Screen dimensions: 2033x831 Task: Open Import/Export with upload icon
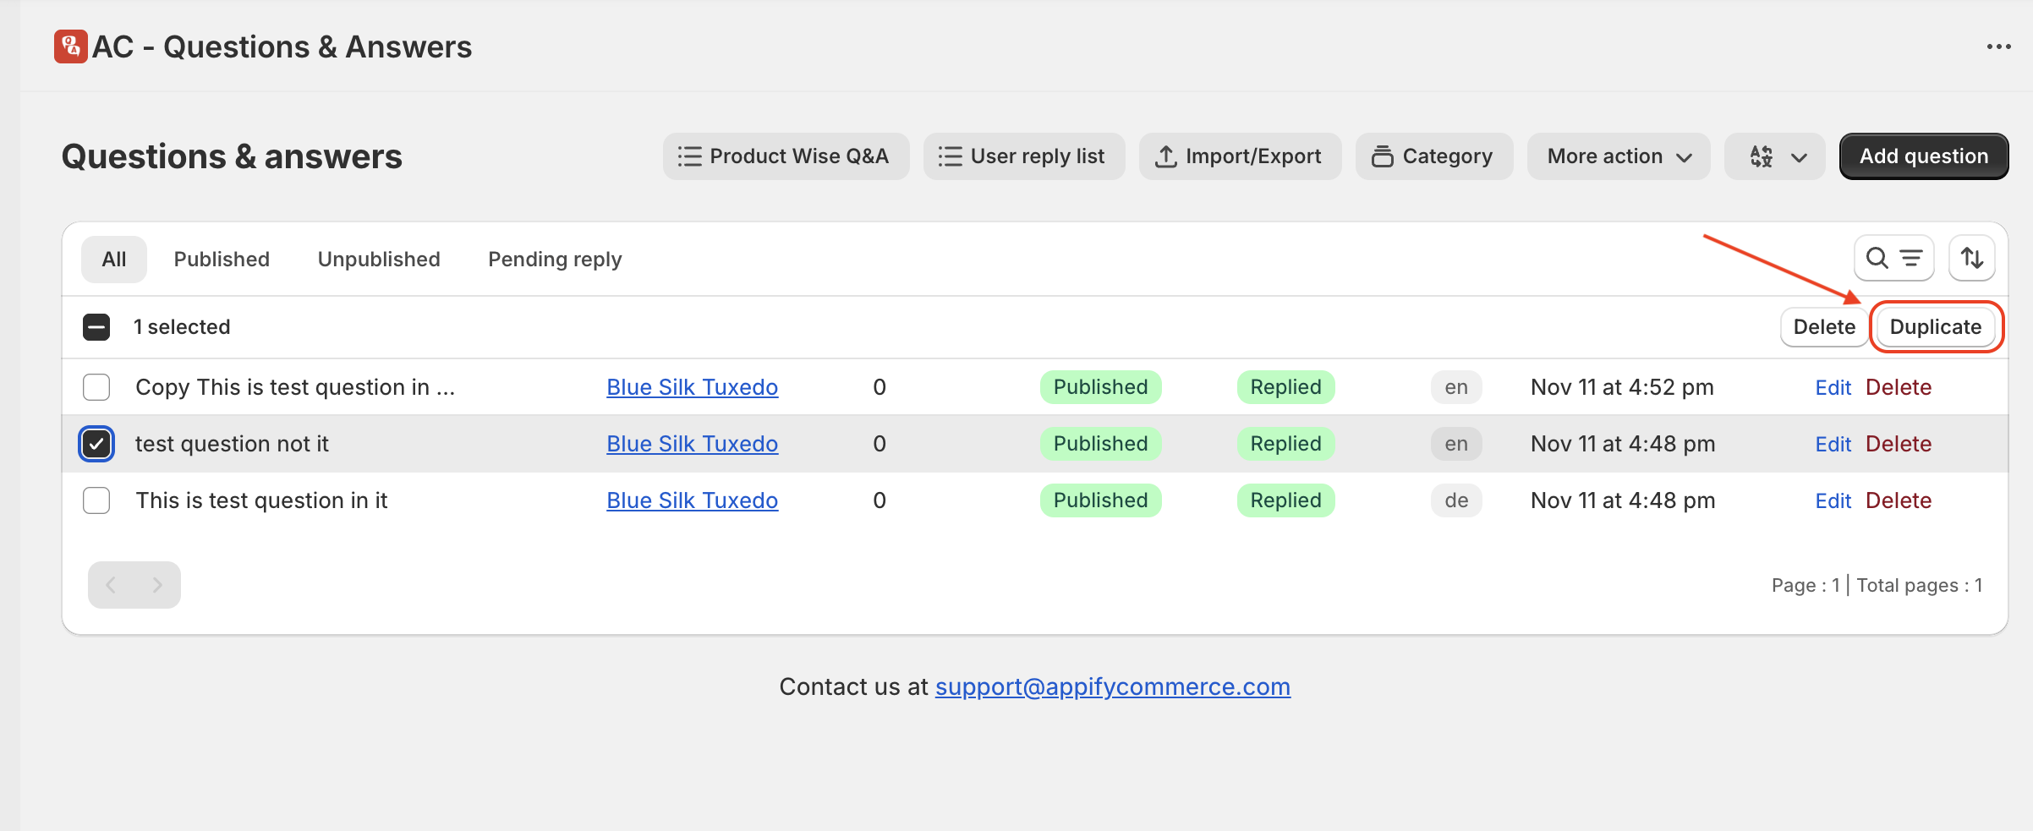pyautogui.click(x=1239, y=156)
